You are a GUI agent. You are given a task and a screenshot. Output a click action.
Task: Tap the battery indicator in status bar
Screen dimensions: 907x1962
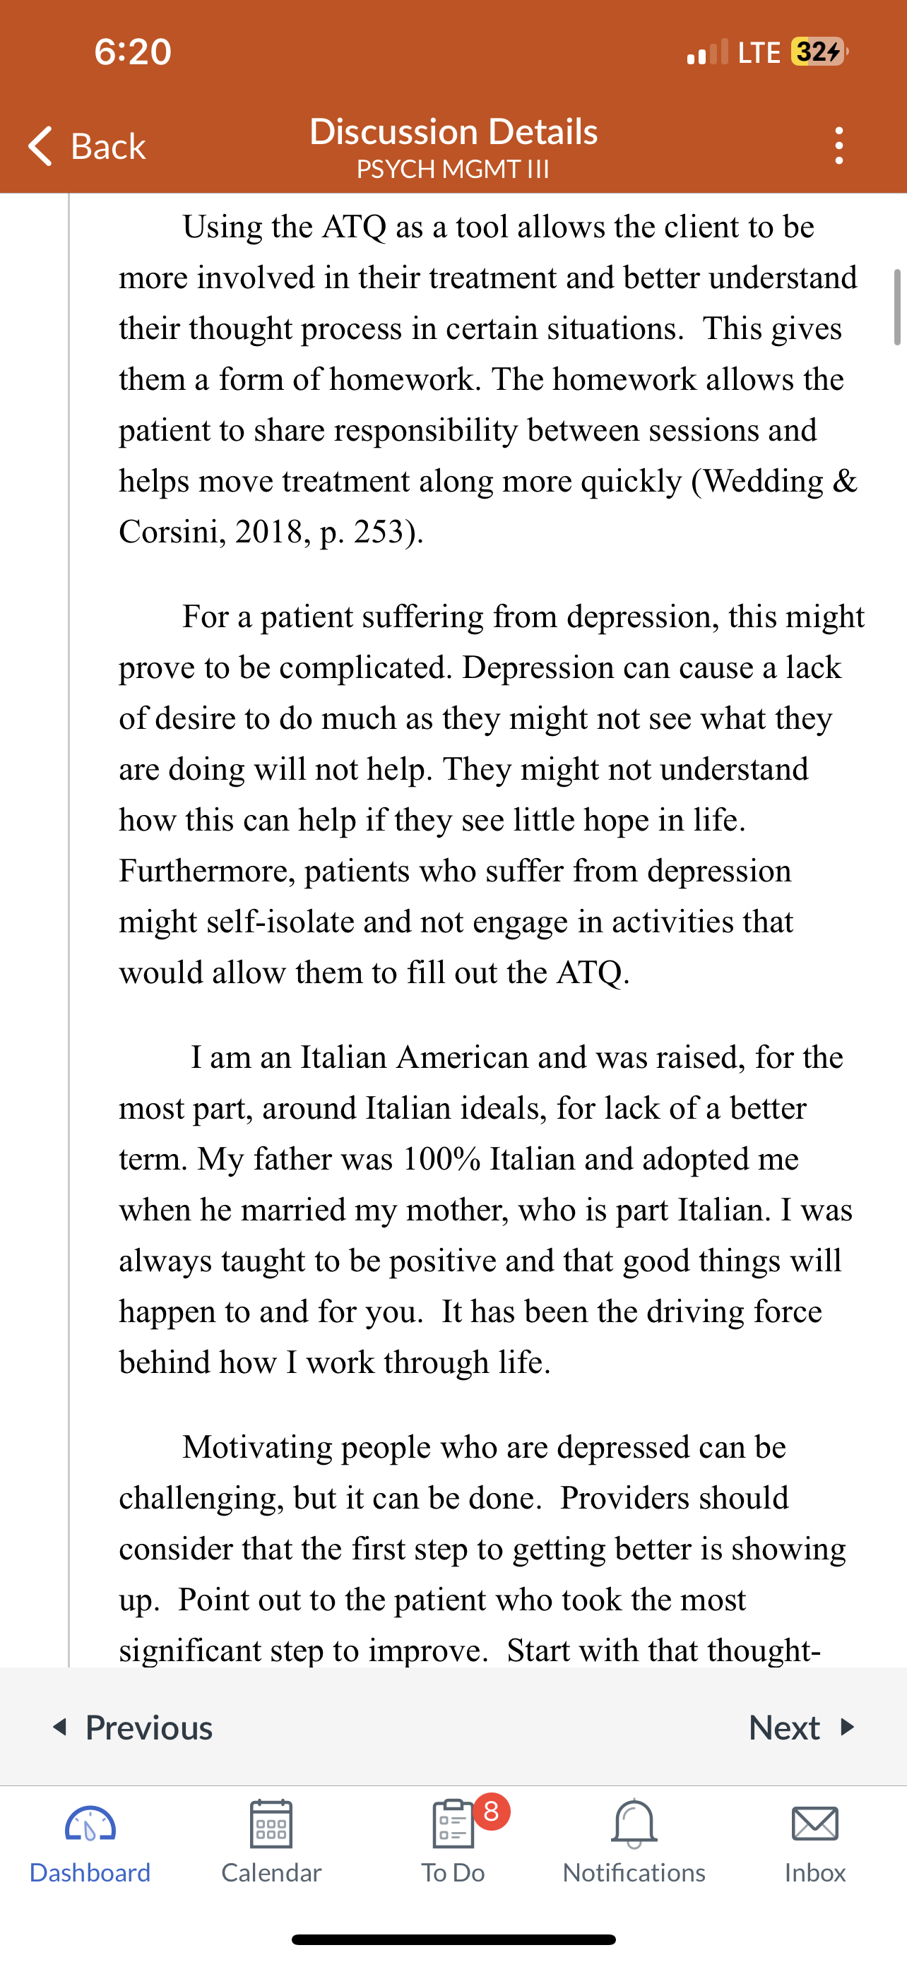tap(819, 52)
